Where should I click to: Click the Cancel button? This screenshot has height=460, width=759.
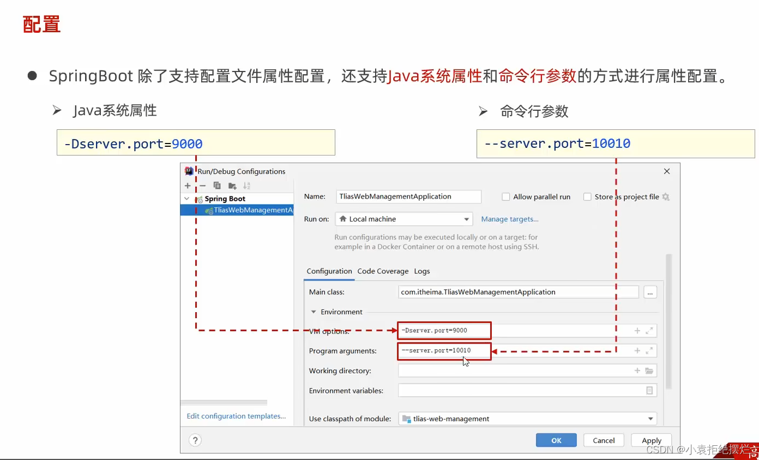[x=604, y=440]
